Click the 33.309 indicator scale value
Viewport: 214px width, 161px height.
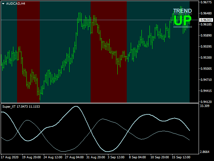(x=204, y=106)
